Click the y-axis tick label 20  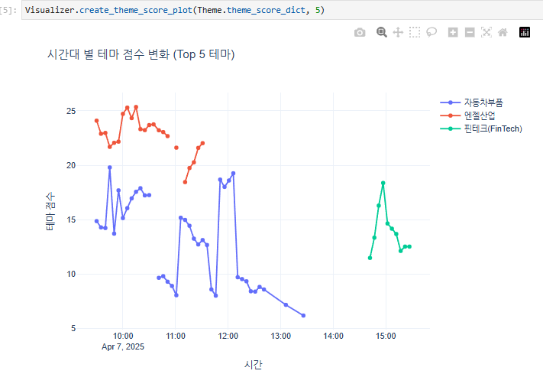tap(71, 165)
